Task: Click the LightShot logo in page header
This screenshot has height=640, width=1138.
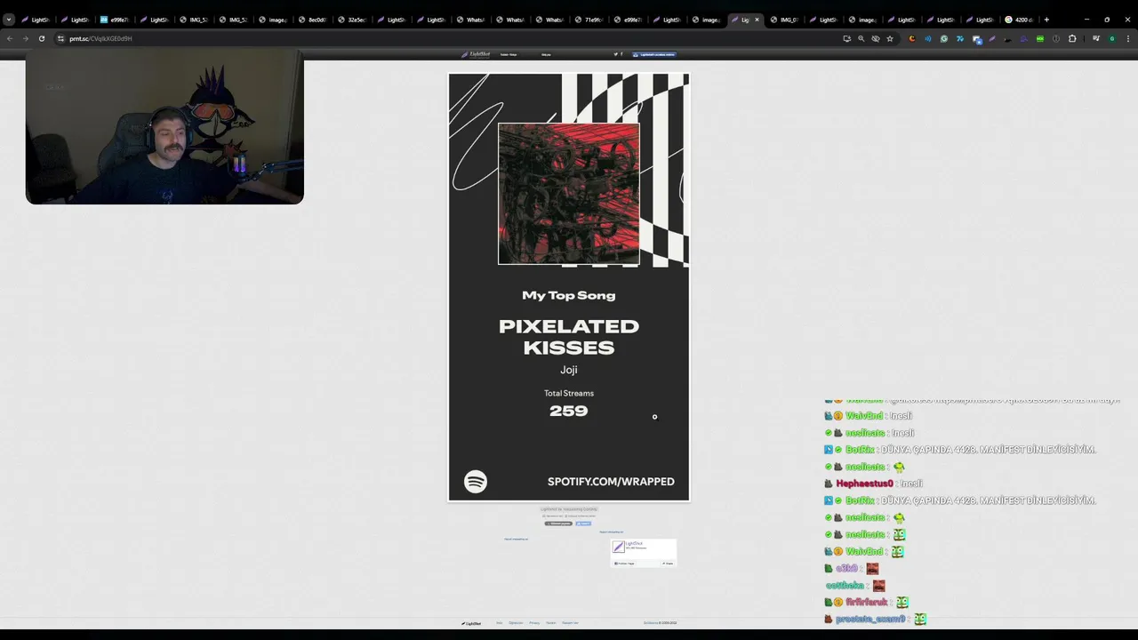Action: point(476,54)
